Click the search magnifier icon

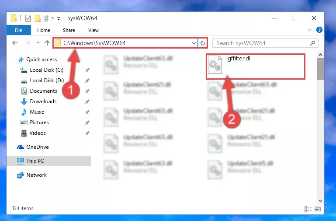[x=313, y=43]
